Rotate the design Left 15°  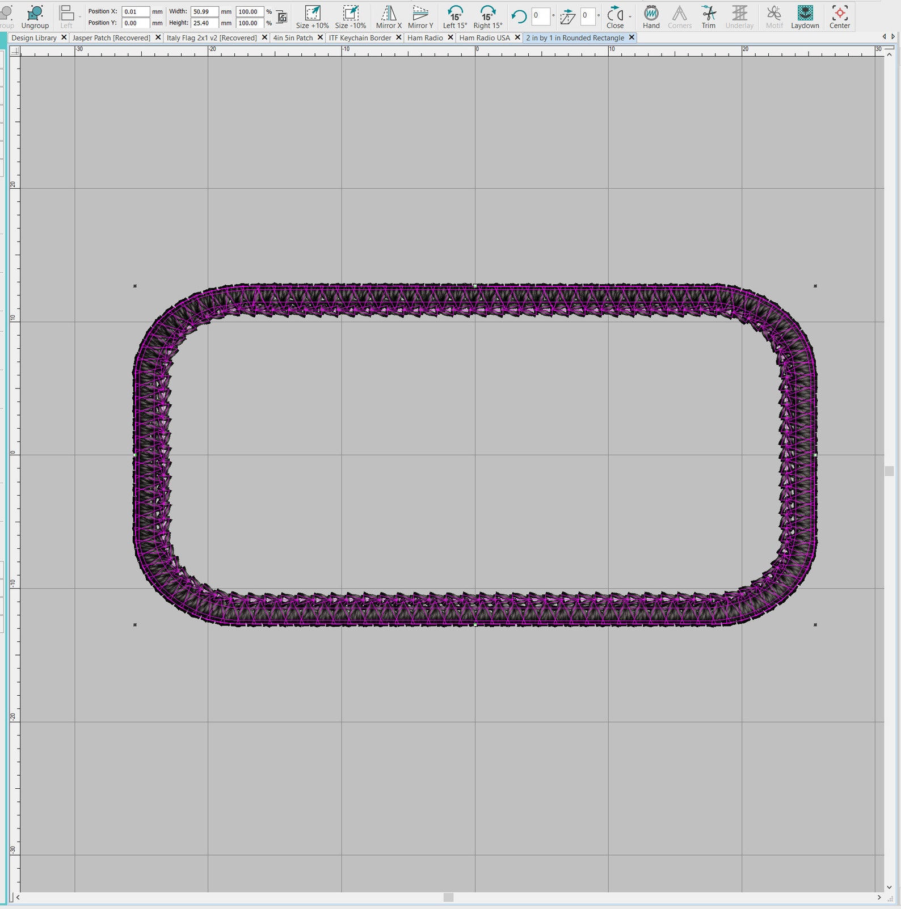tap(455, 17)
